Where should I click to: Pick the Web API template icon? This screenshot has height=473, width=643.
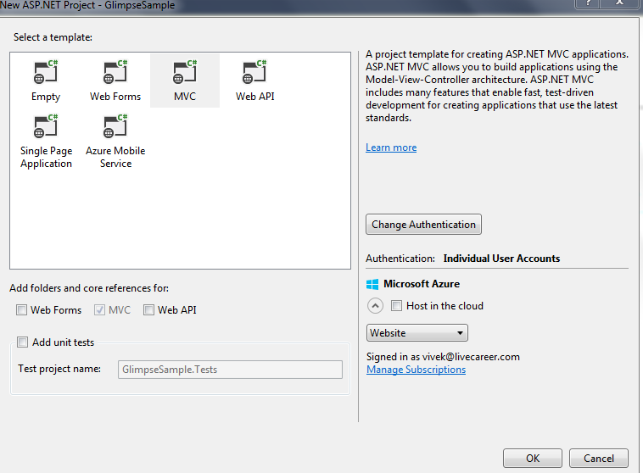(x=254, y=72)
